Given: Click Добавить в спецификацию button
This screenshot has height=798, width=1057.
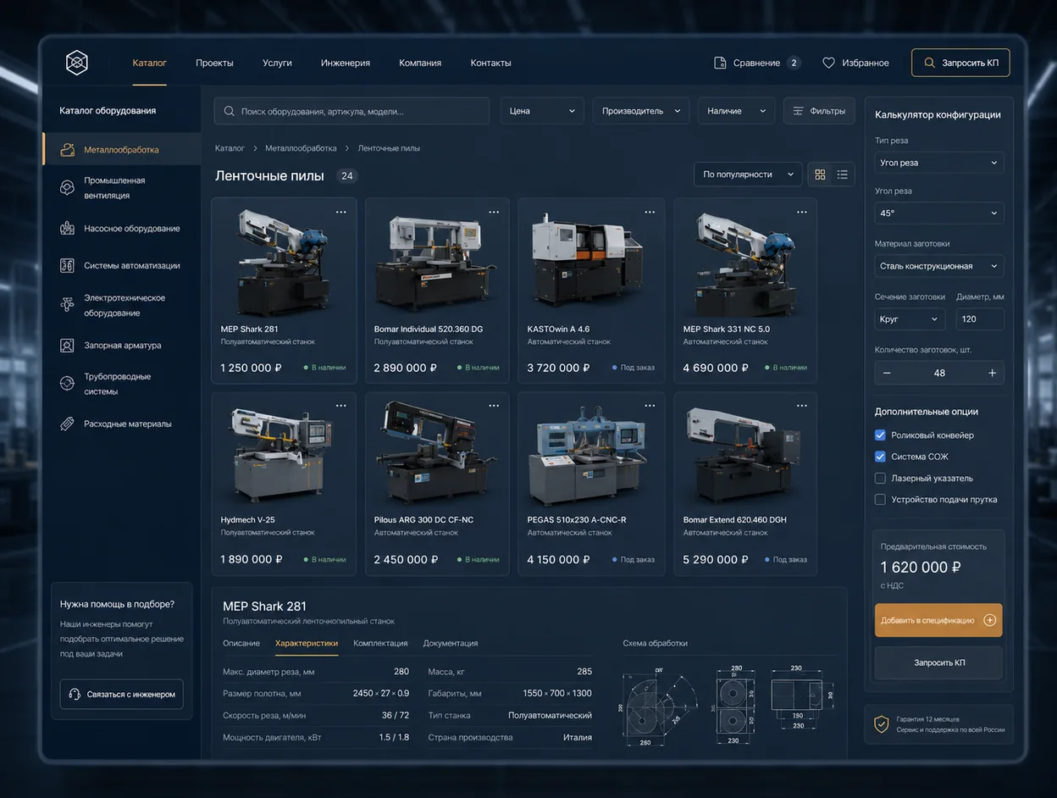Looking at the screenshot, I should [x=938, y=620].
